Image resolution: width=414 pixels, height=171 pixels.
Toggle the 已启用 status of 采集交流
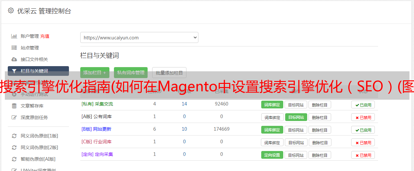click(x=363, y=105)
